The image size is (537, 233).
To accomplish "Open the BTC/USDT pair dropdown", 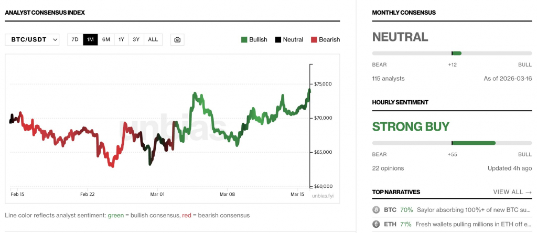I will (33, 40).
